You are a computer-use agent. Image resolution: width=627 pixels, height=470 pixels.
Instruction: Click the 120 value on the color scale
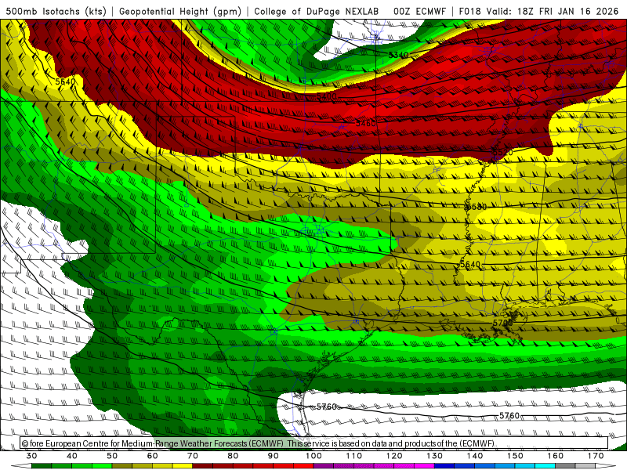coord(394,456)
